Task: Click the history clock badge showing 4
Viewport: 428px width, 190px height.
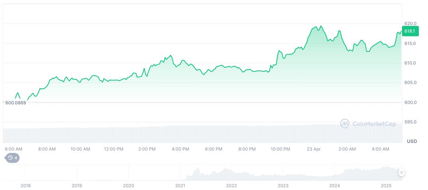Action: click(12, 158)
